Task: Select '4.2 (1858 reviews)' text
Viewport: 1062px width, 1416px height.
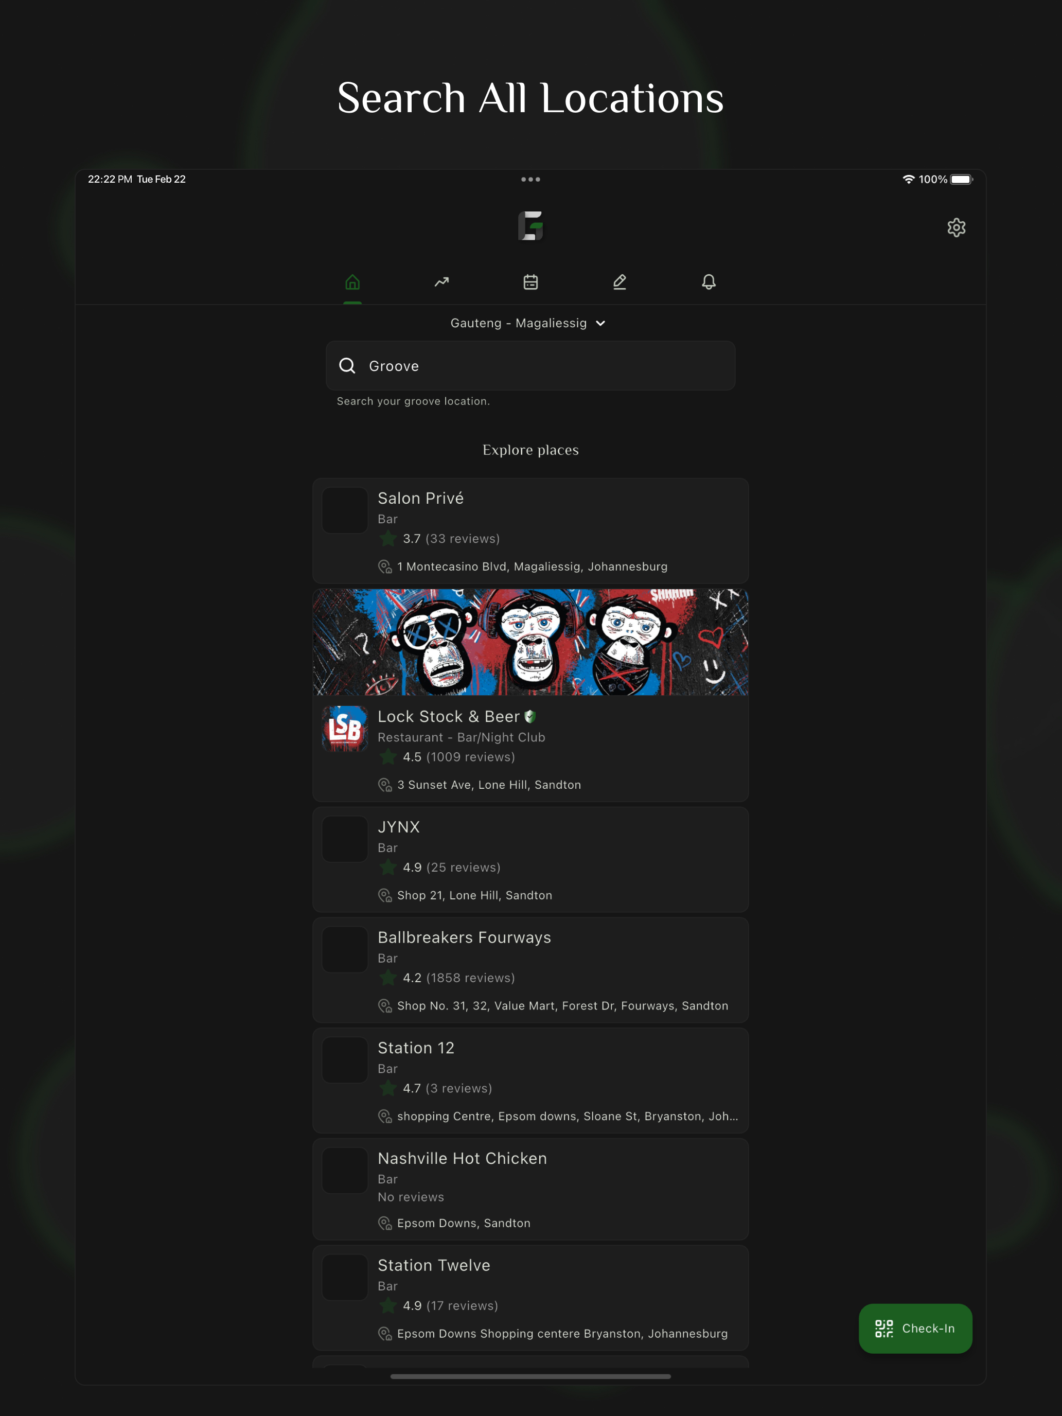Action: pos(459,978)
